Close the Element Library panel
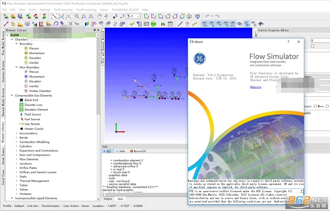The image size is (330, 211). coord(98,30)
